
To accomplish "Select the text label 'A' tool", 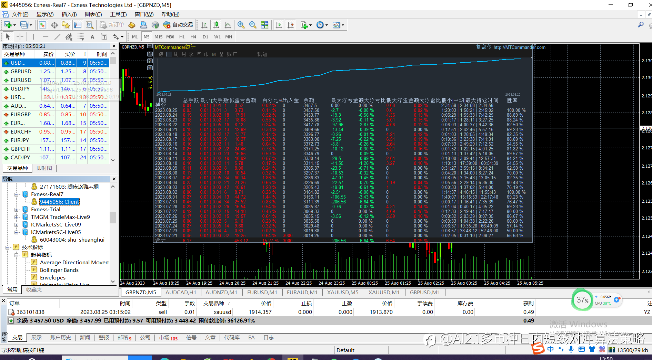I will click(x=92, y=37).
